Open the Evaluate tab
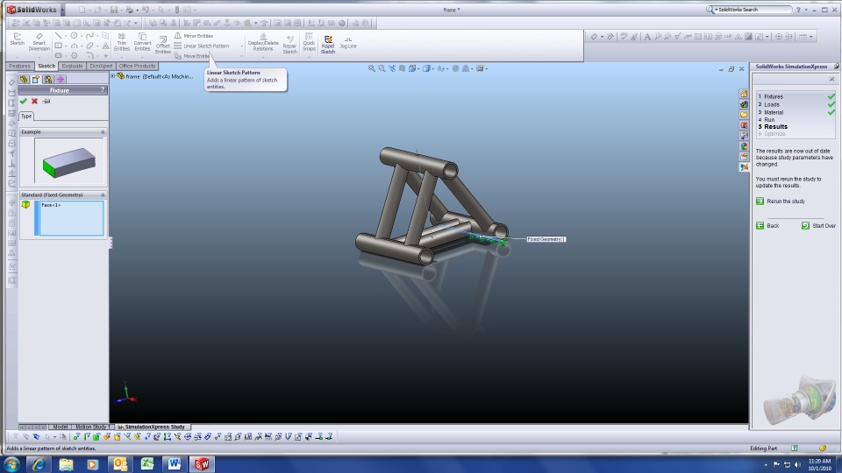This screenshot has width=842, height=473. tap(72, 66)
